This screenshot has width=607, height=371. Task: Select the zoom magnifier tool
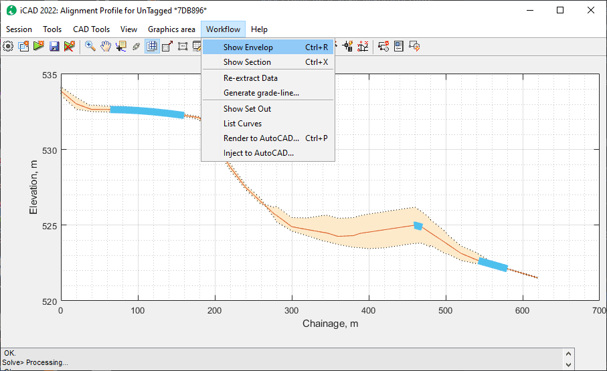90,46
